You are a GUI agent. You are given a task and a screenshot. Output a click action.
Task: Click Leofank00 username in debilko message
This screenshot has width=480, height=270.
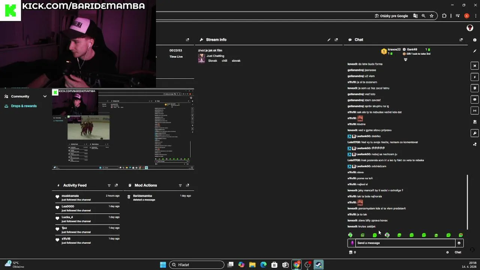[x=363, y=136]
